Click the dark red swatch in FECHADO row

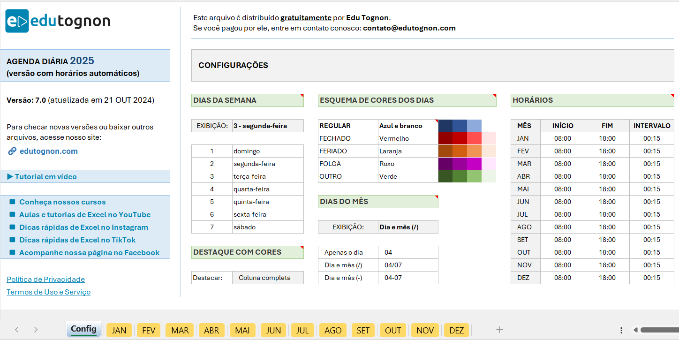pos(445,138)
